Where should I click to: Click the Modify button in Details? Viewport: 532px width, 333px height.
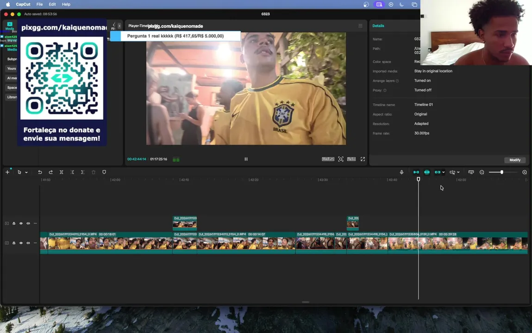(x=515, y=160)
